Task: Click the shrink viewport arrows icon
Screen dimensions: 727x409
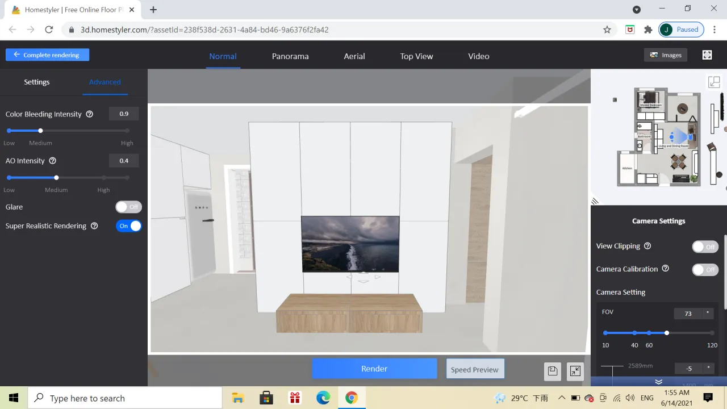Action: coord(575,371)
